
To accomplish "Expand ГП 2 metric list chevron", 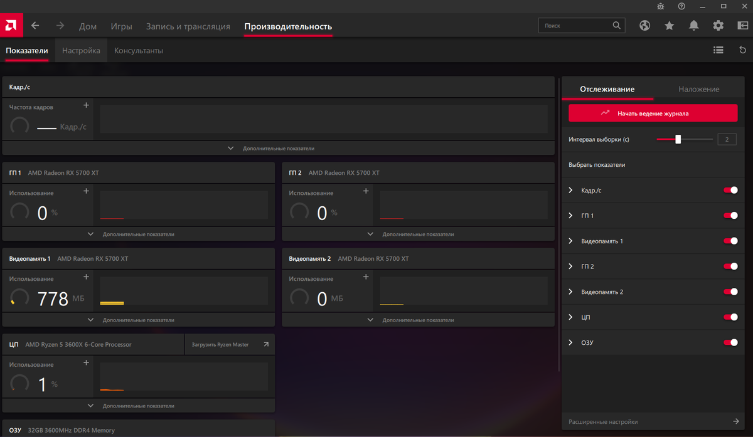I will click(571, 266).
